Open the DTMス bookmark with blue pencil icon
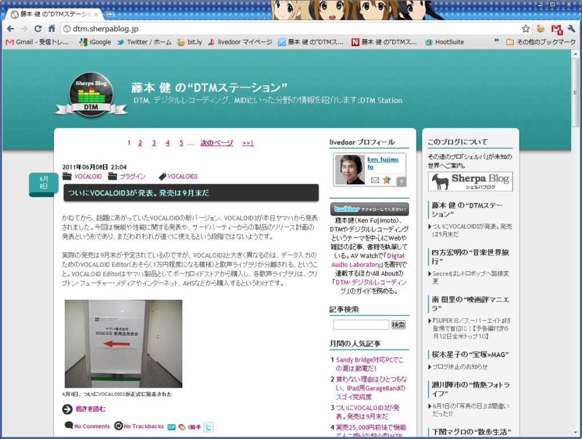This screenshot has height=439, width=582. pos(311,42)
